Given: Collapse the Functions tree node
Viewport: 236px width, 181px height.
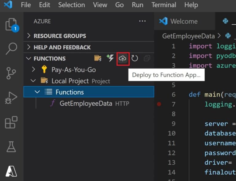Looking at the screenshot, I should (37, 92).
